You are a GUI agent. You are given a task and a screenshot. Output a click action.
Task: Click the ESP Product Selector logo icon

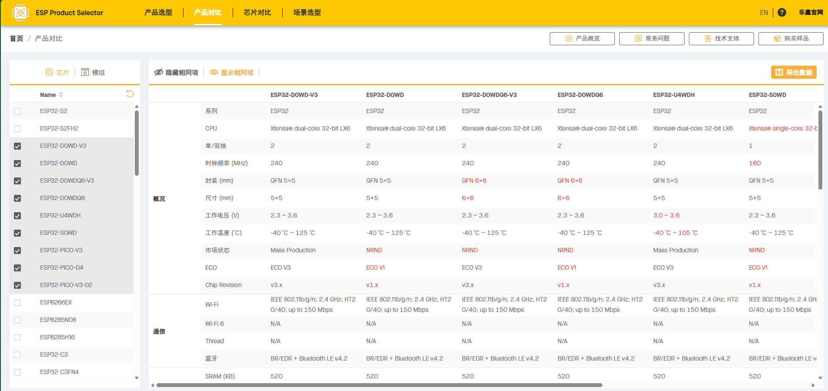[20, 13]
